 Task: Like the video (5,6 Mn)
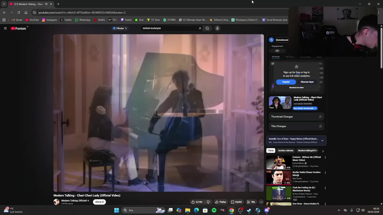(x=197, y=202)
